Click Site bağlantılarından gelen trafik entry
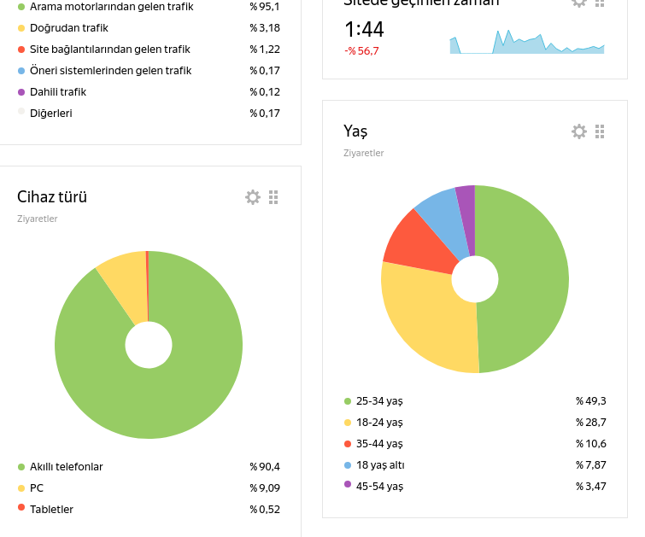645x537 pixels. pos(110,50)
